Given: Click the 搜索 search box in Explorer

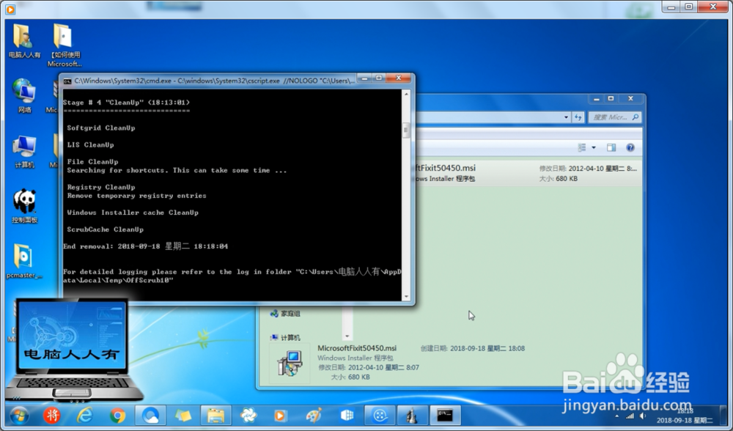Looking at the screenshot, I should (x=616, y=117).
